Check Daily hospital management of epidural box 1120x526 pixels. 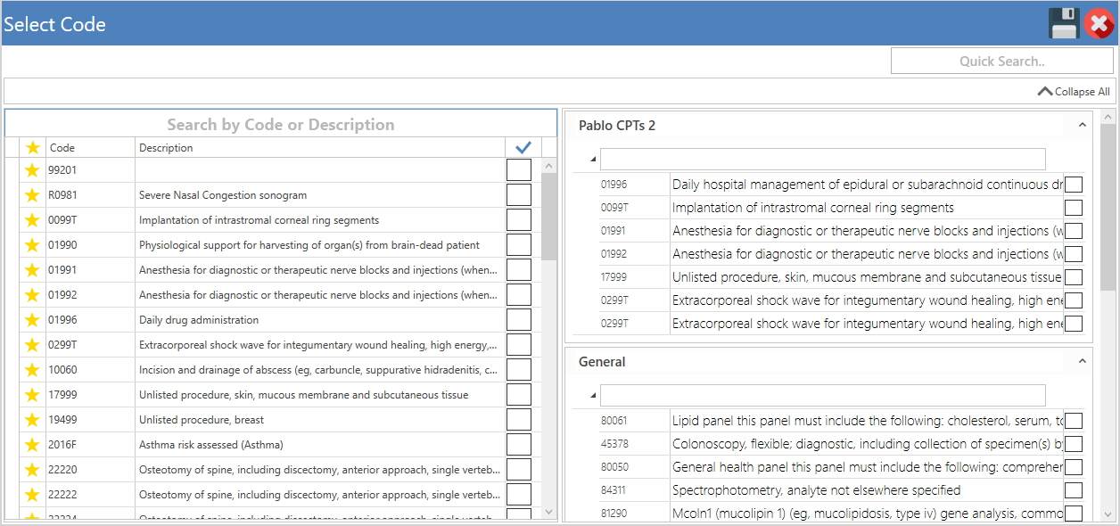click(1074, 185)
